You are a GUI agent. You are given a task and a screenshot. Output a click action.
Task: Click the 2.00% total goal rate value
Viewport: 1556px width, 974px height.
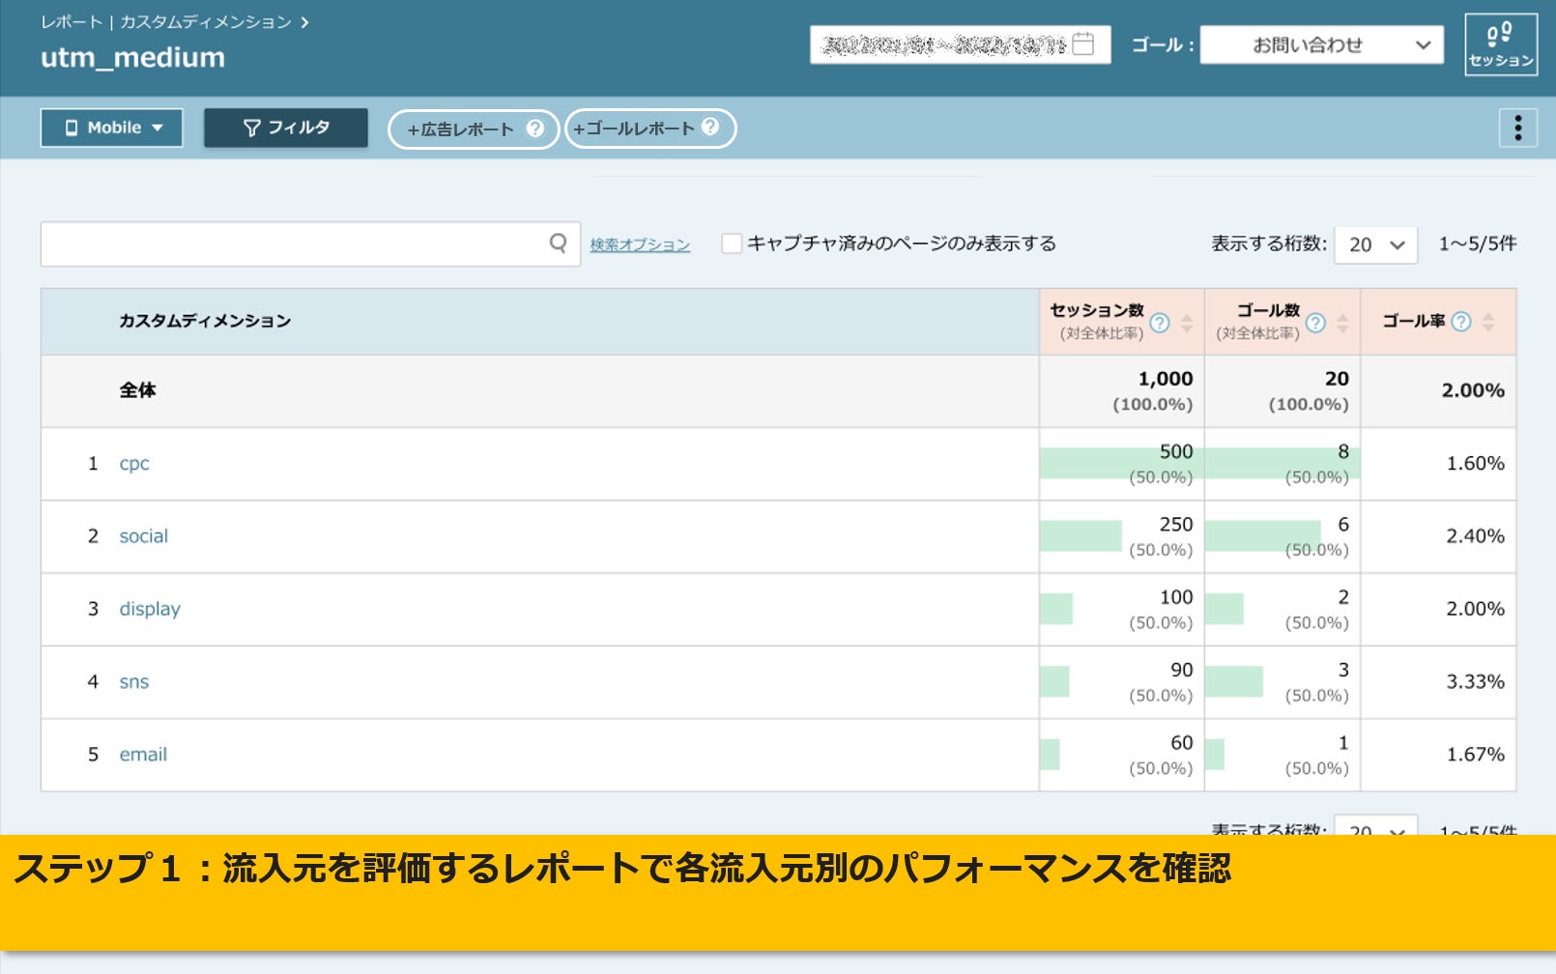[x=1473, y=390]
